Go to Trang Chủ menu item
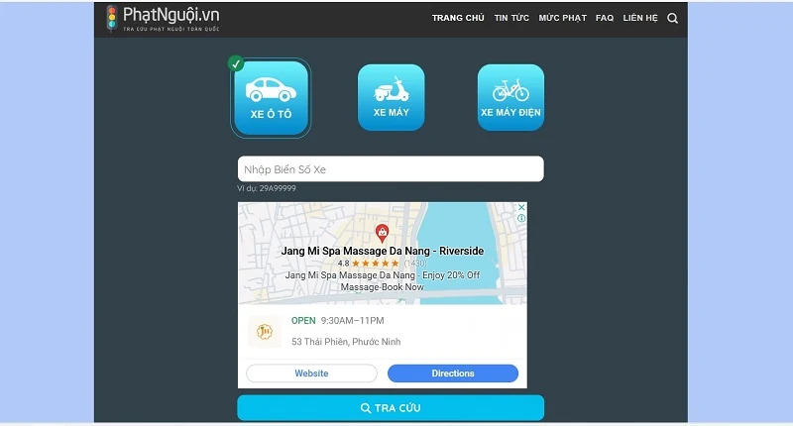Image resolution: width=793 pixels, height=426 pixels. click(458, 18)
